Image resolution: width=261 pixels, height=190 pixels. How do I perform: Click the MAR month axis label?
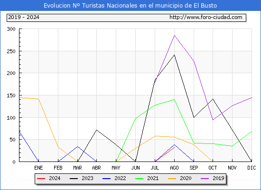77,168
